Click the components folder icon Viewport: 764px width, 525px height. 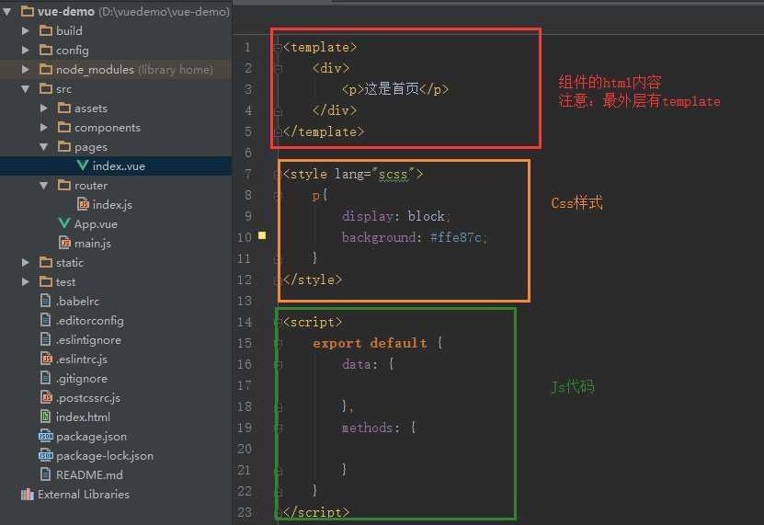click(64, 127)
